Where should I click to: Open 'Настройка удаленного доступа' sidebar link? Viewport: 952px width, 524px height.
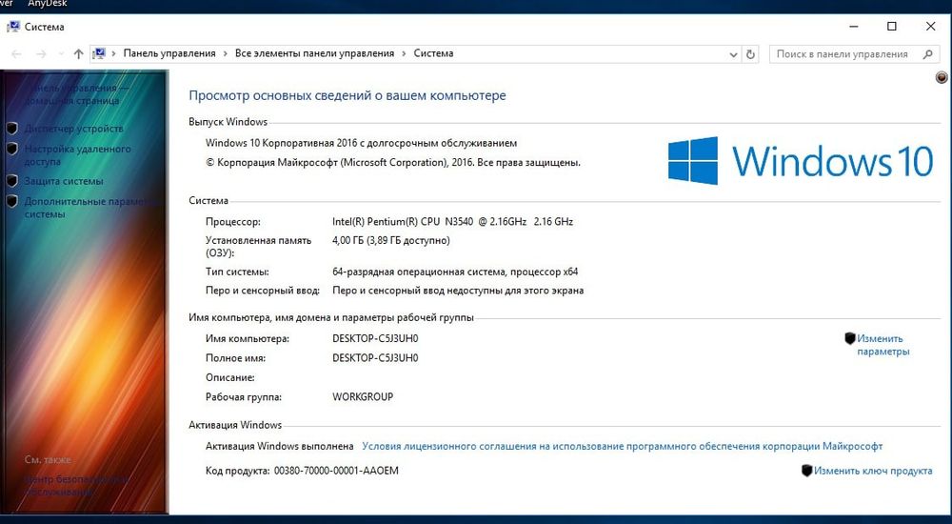[78, 155]
